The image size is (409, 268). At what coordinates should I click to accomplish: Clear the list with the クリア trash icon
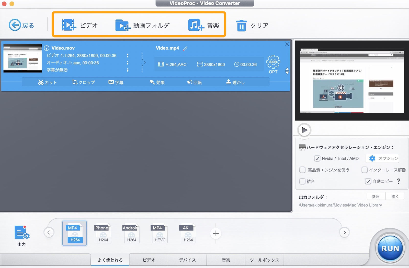tap(241, 25)
